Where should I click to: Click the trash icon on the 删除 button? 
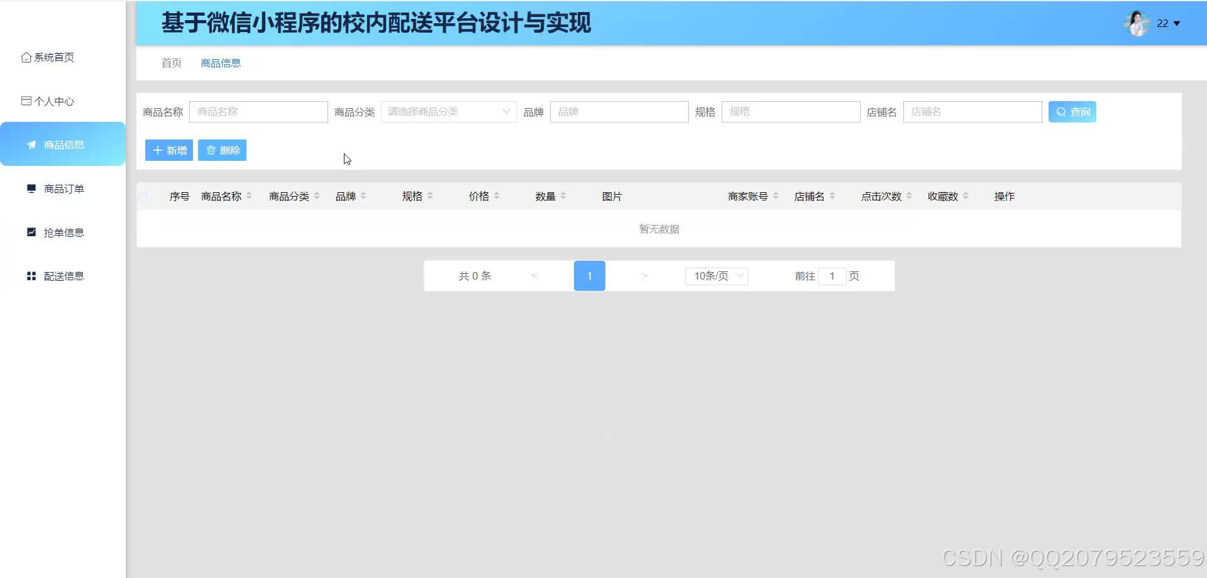(x=211, y=150)
